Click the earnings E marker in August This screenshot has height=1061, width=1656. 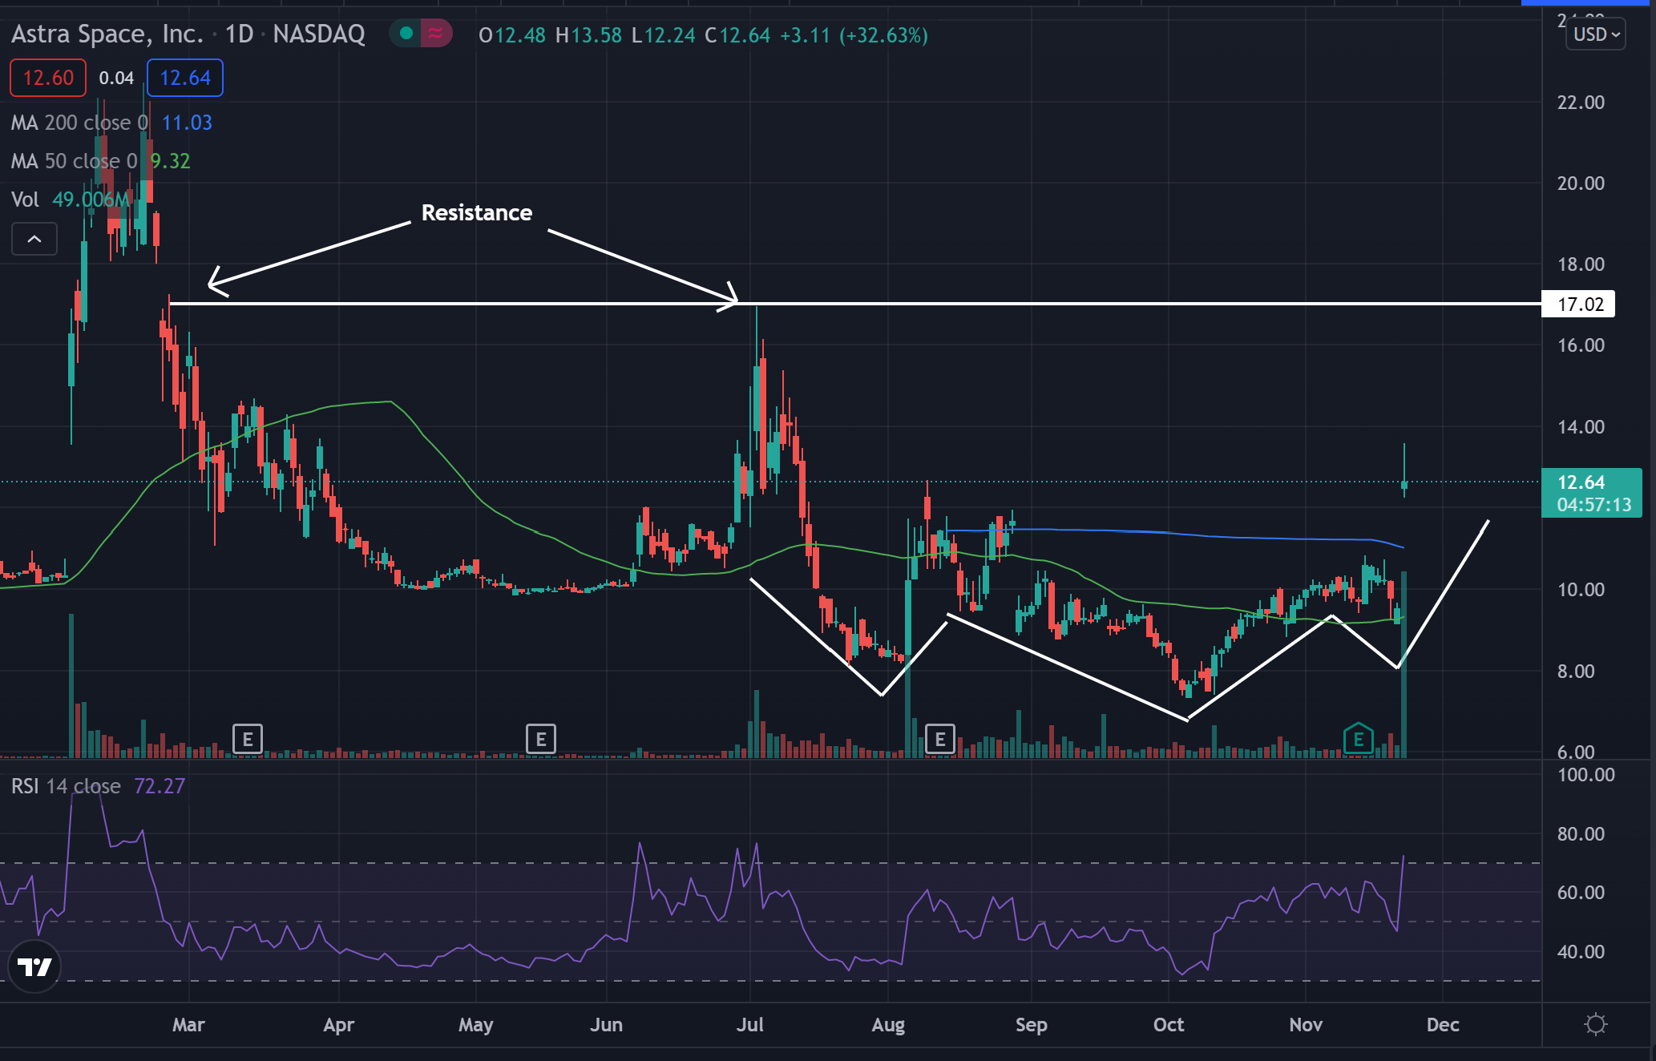940,739
